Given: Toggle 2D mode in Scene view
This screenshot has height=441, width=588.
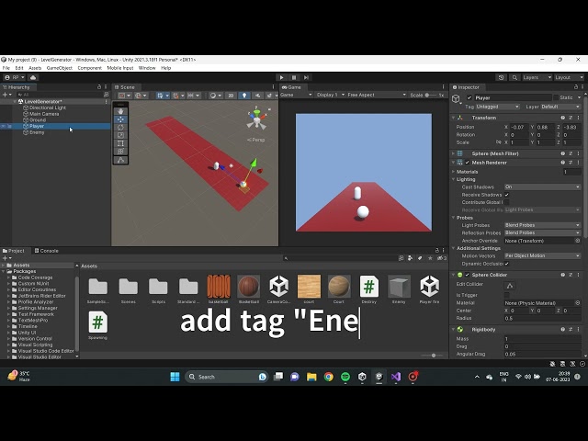Looking at the screenshot, I should [231, 96].
